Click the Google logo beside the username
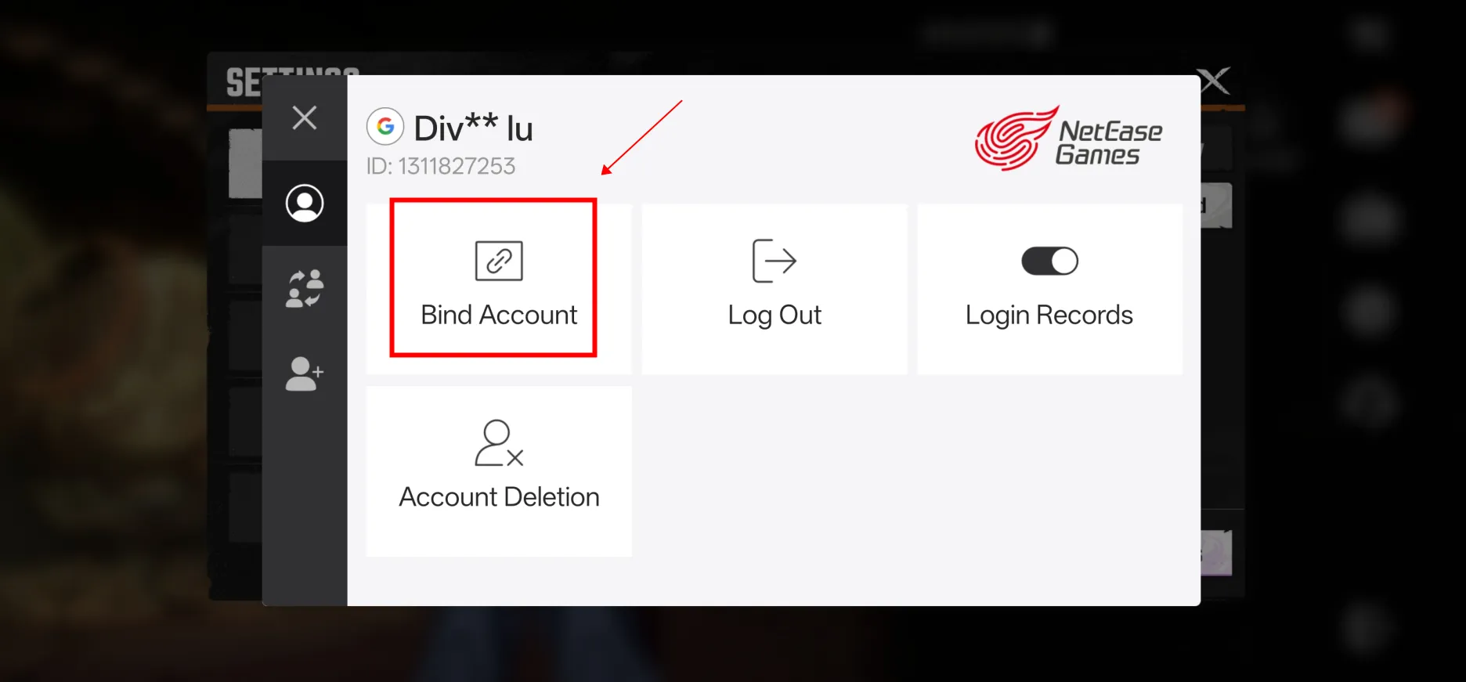 pos(385,127)
